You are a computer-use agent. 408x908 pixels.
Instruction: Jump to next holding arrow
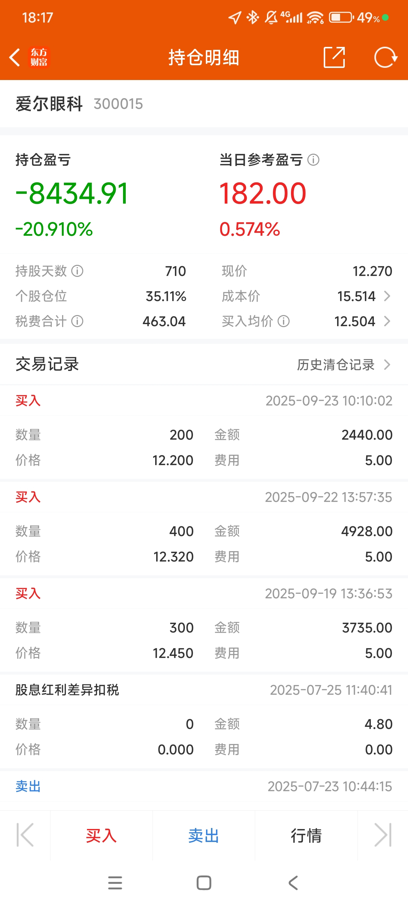(383, 835)
